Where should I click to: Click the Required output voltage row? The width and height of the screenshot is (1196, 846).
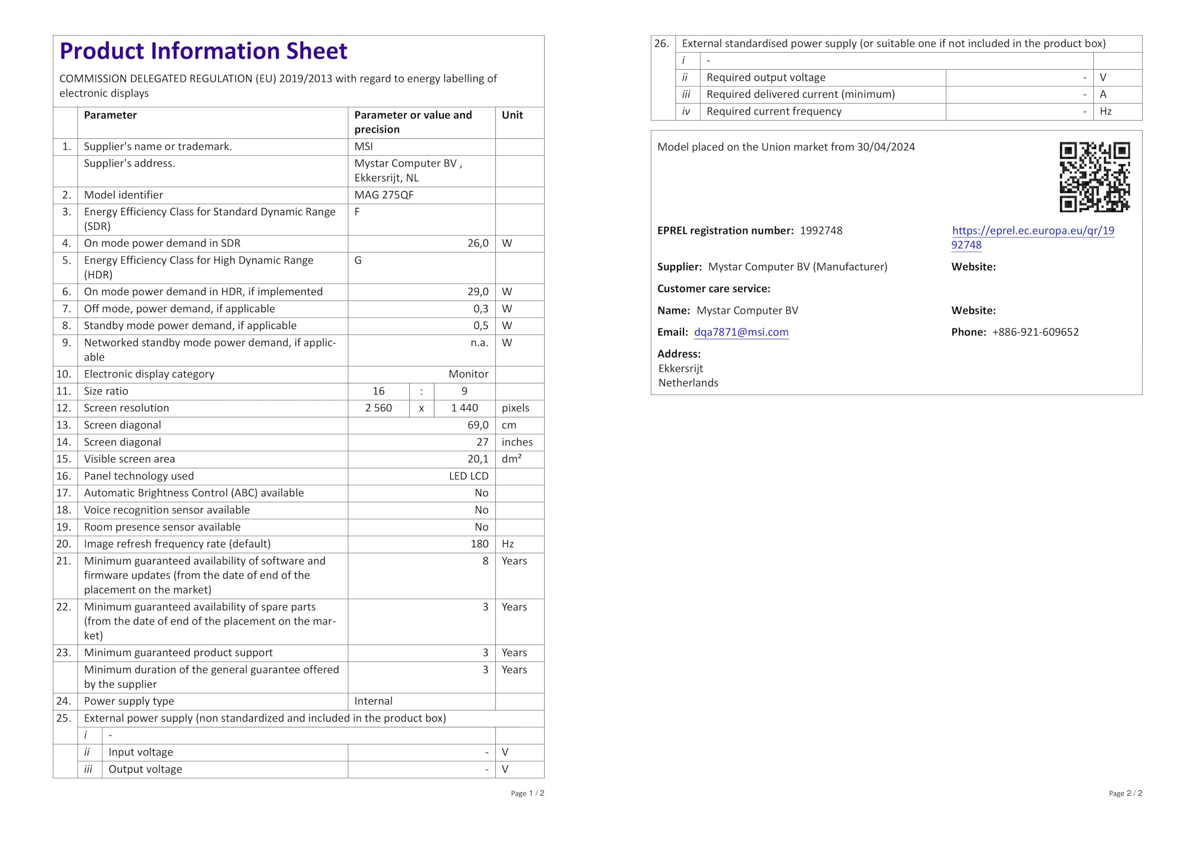click(x=766, y=78)
